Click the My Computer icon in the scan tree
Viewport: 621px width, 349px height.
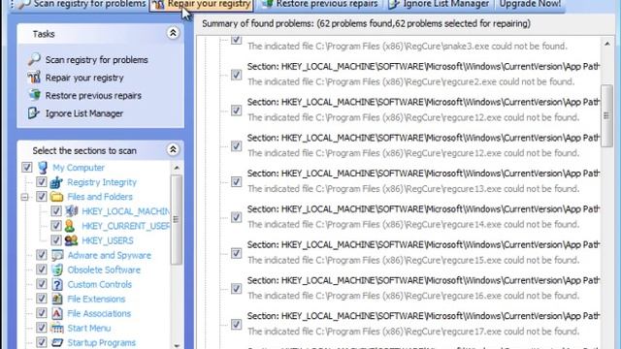[x=43, y=168]
